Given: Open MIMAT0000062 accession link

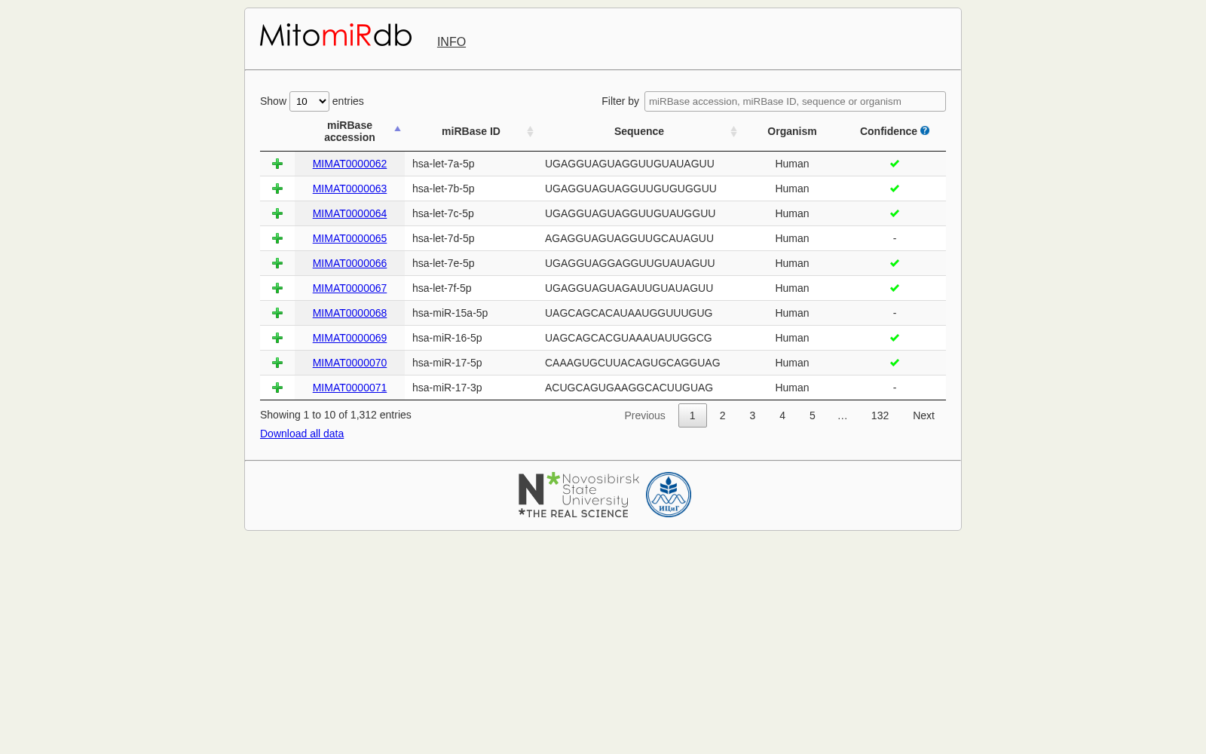Looking at the screenshot, I should (x=350, y=164).
